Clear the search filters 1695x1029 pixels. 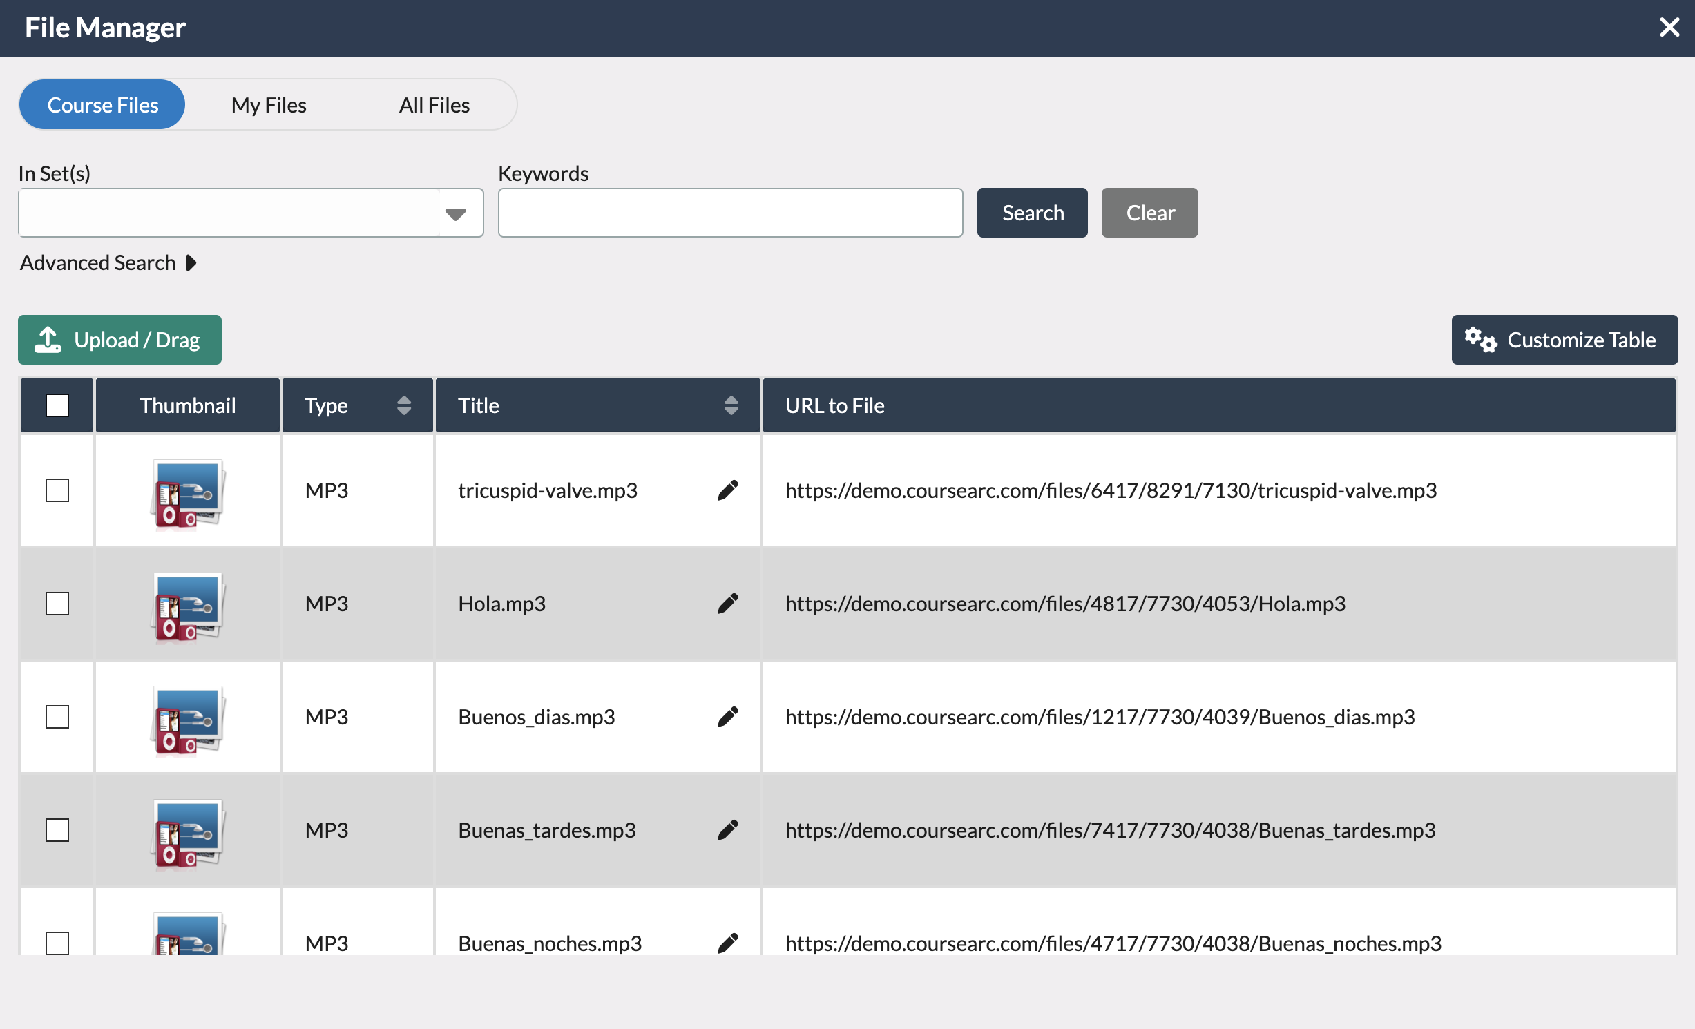pos(1150,213)
